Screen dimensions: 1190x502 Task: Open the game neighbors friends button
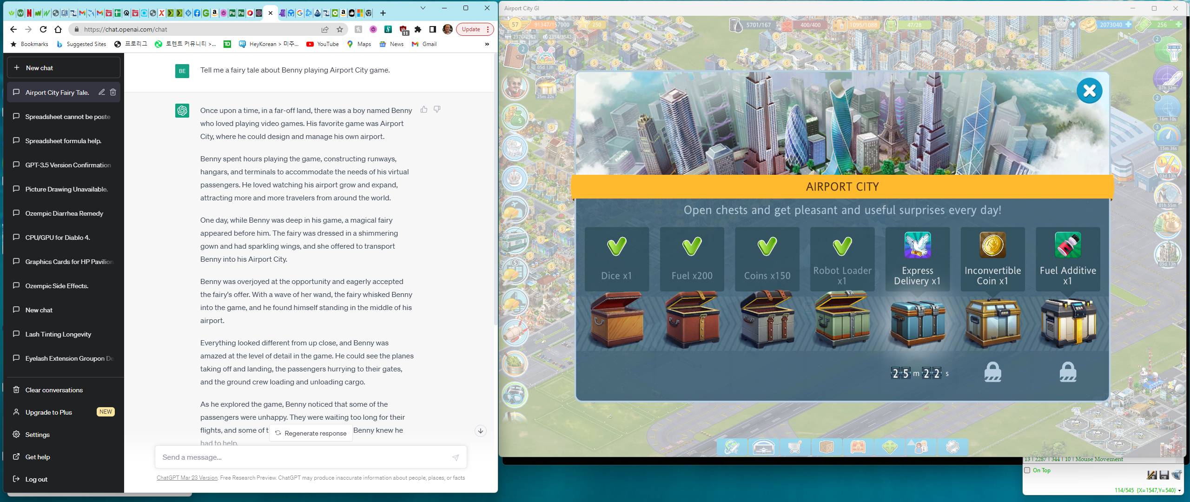pos(921,447)
